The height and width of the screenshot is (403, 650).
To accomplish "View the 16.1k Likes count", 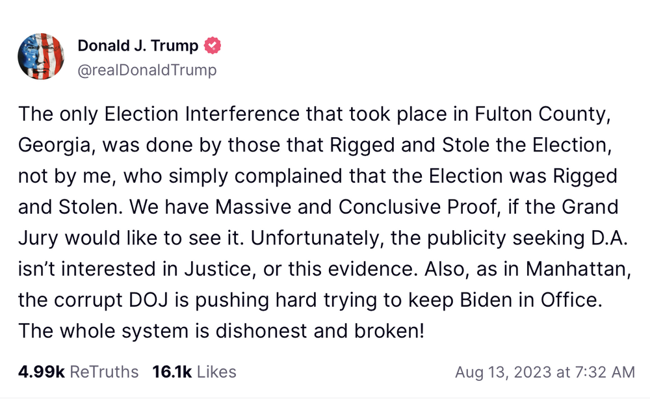I will coord(194,372).
